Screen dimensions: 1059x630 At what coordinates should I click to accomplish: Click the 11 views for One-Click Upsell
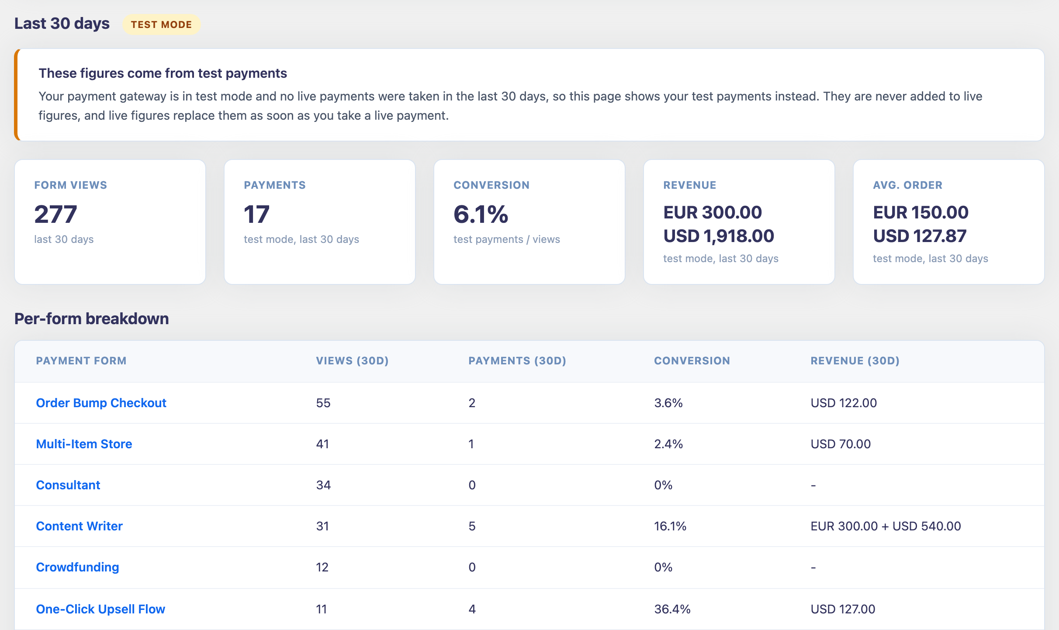[x=321, y=609]
